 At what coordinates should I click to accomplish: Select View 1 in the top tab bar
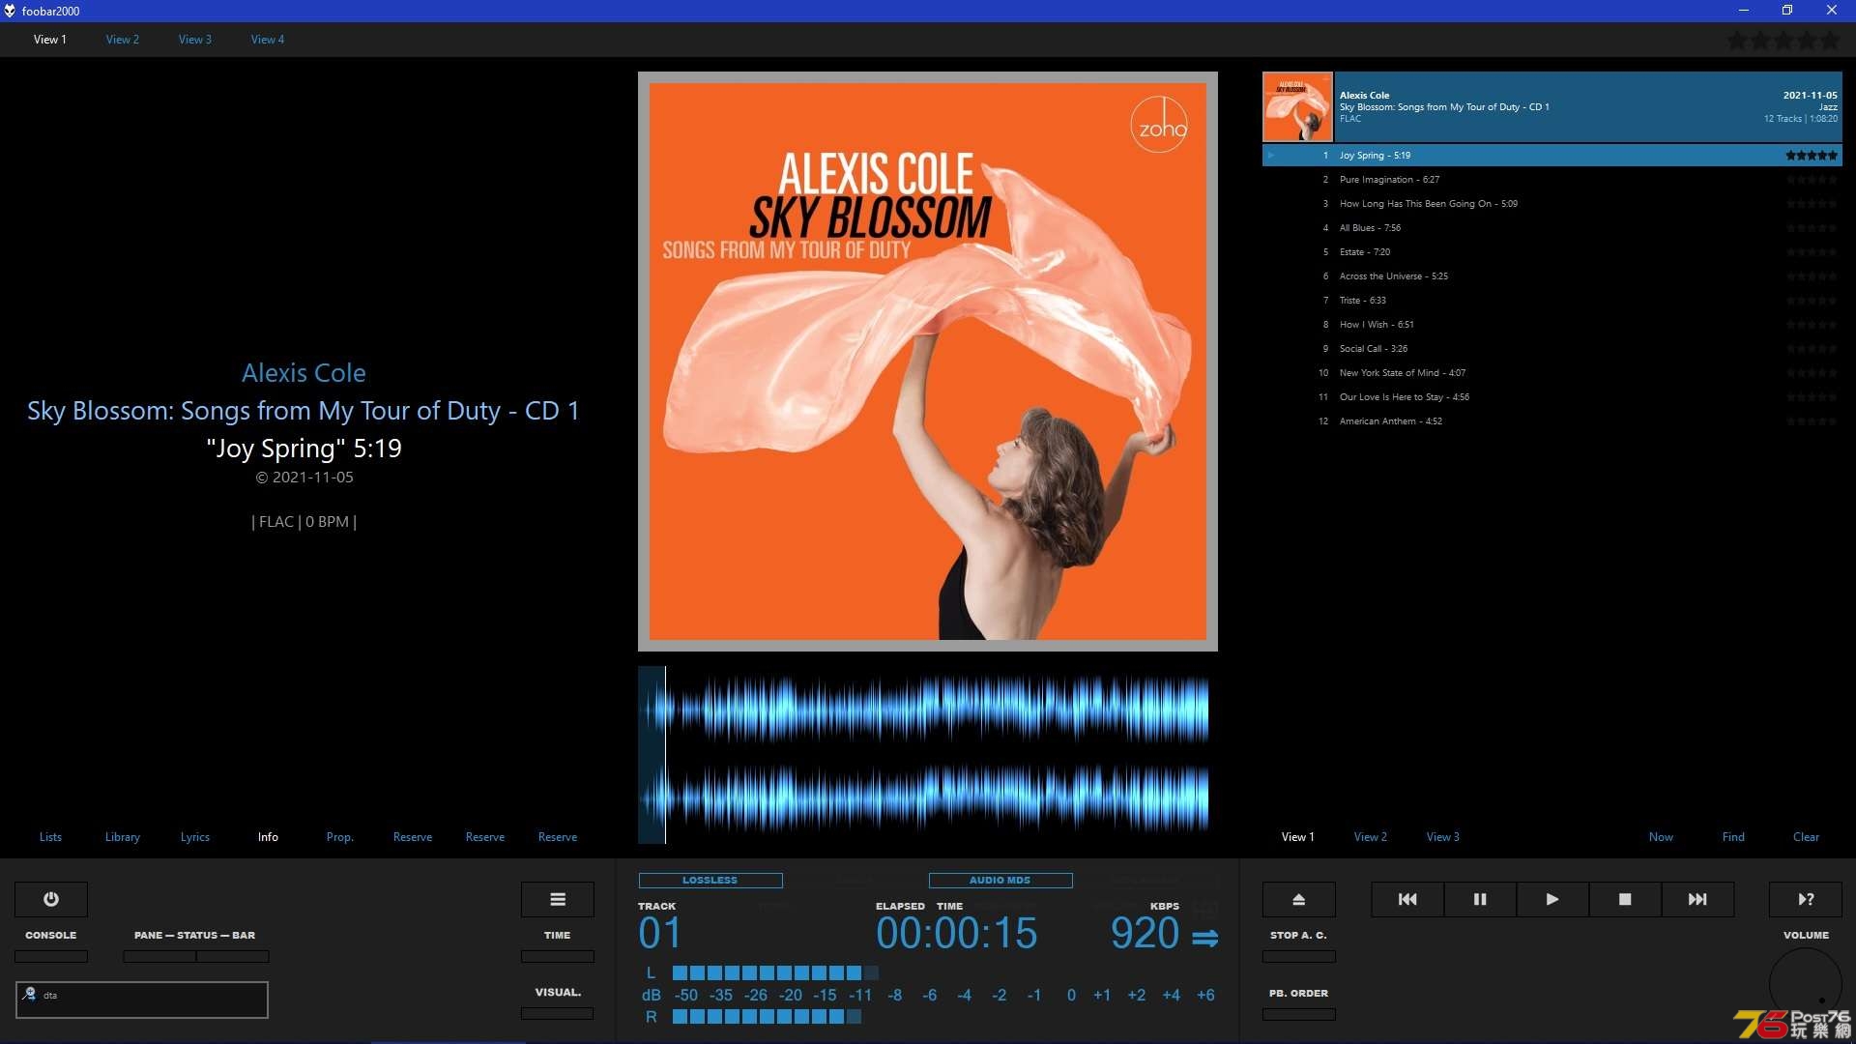pyautogui.click(x=50, y=40)
